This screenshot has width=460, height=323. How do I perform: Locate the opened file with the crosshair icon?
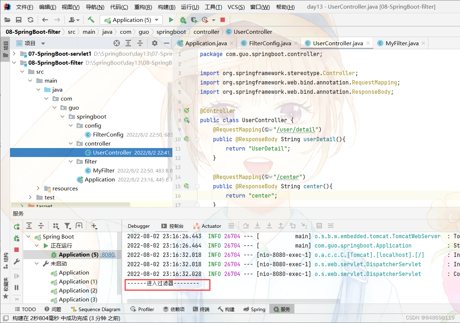click(116, 43)
